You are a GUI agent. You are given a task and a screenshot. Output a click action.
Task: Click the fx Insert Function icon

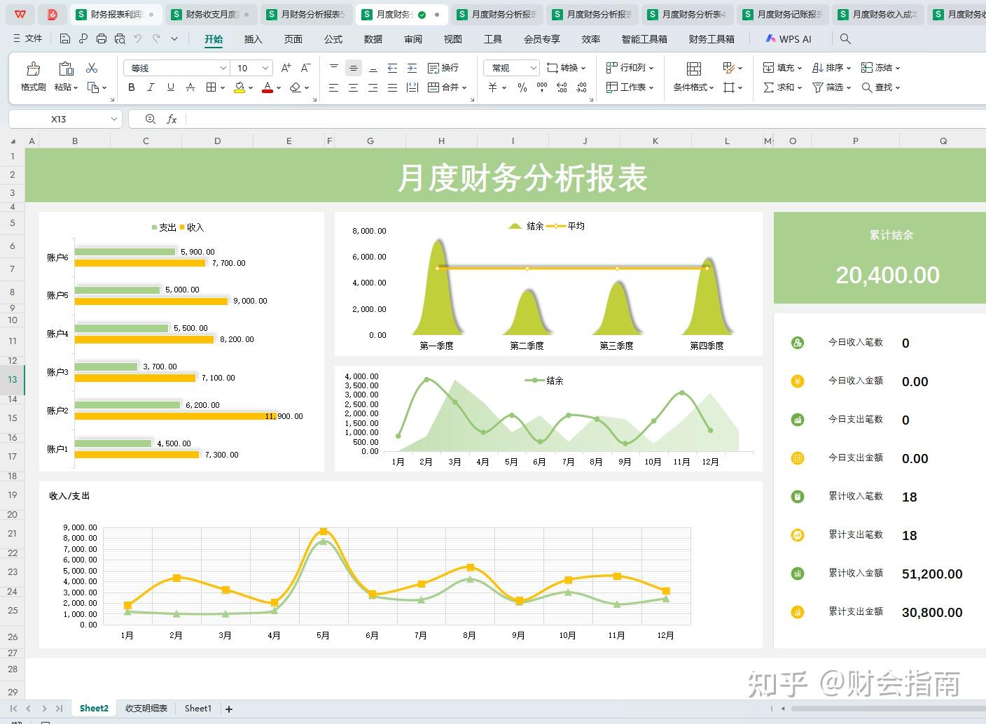[x=172, y=120]
